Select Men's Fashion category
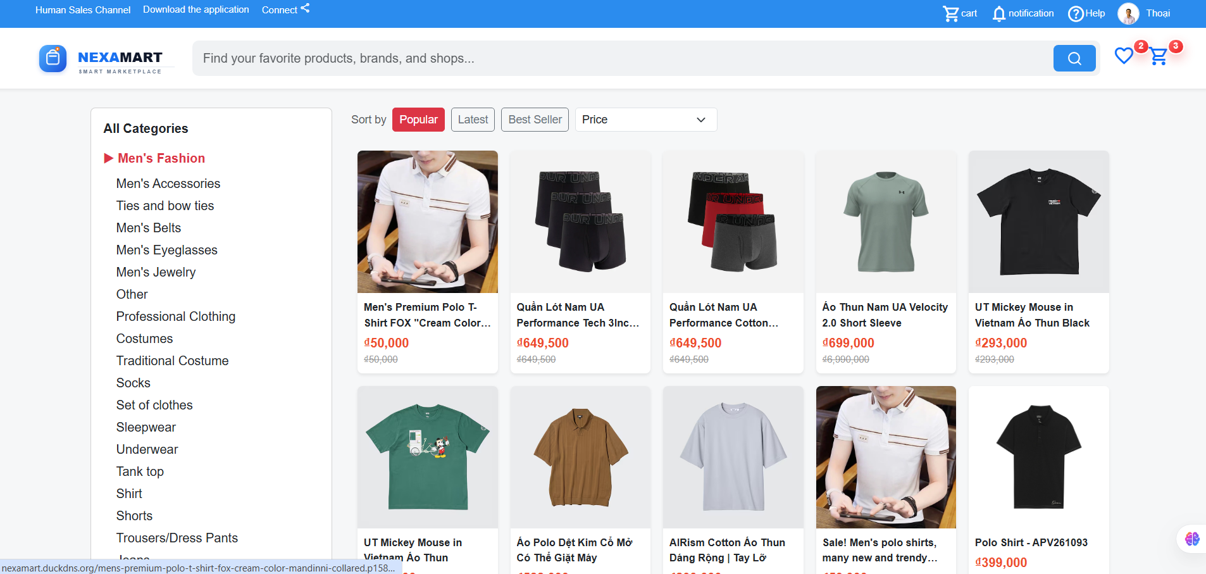This screenshot has width=1206, height=574. click(161, 158)
